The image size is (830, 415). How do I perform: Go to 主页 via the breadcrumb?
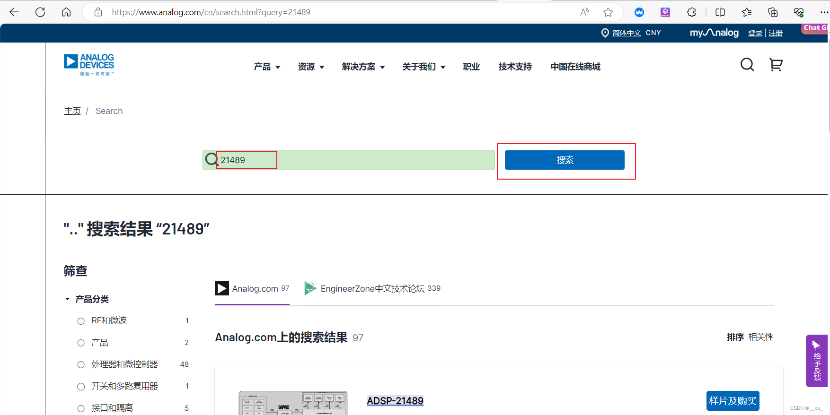[x=72, y=111]
